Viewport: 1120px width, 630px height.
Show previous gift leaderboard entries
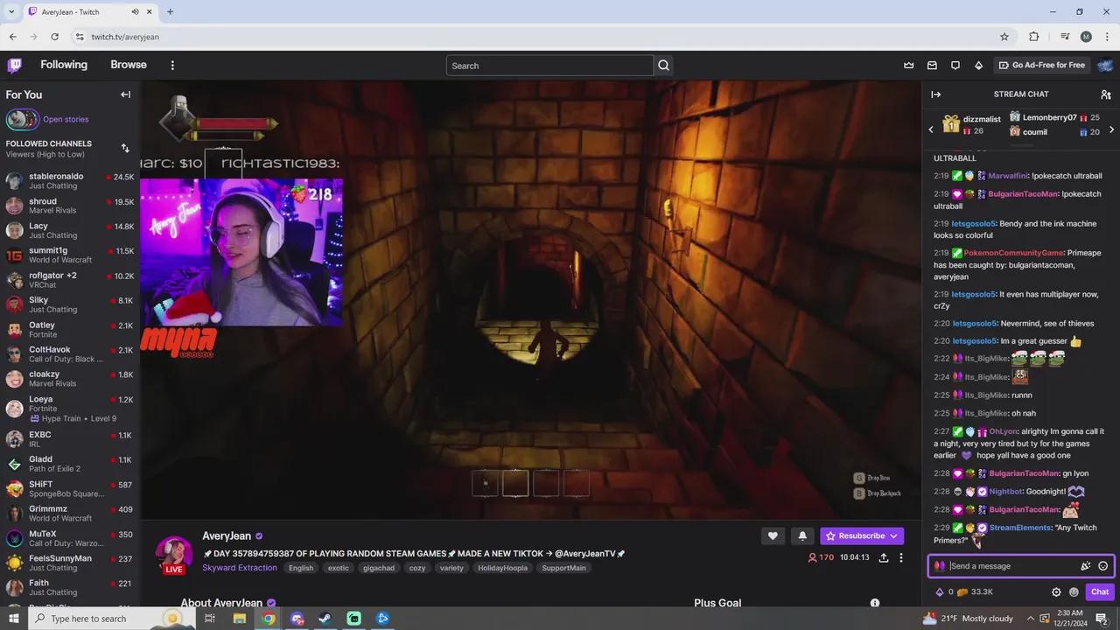931,130
